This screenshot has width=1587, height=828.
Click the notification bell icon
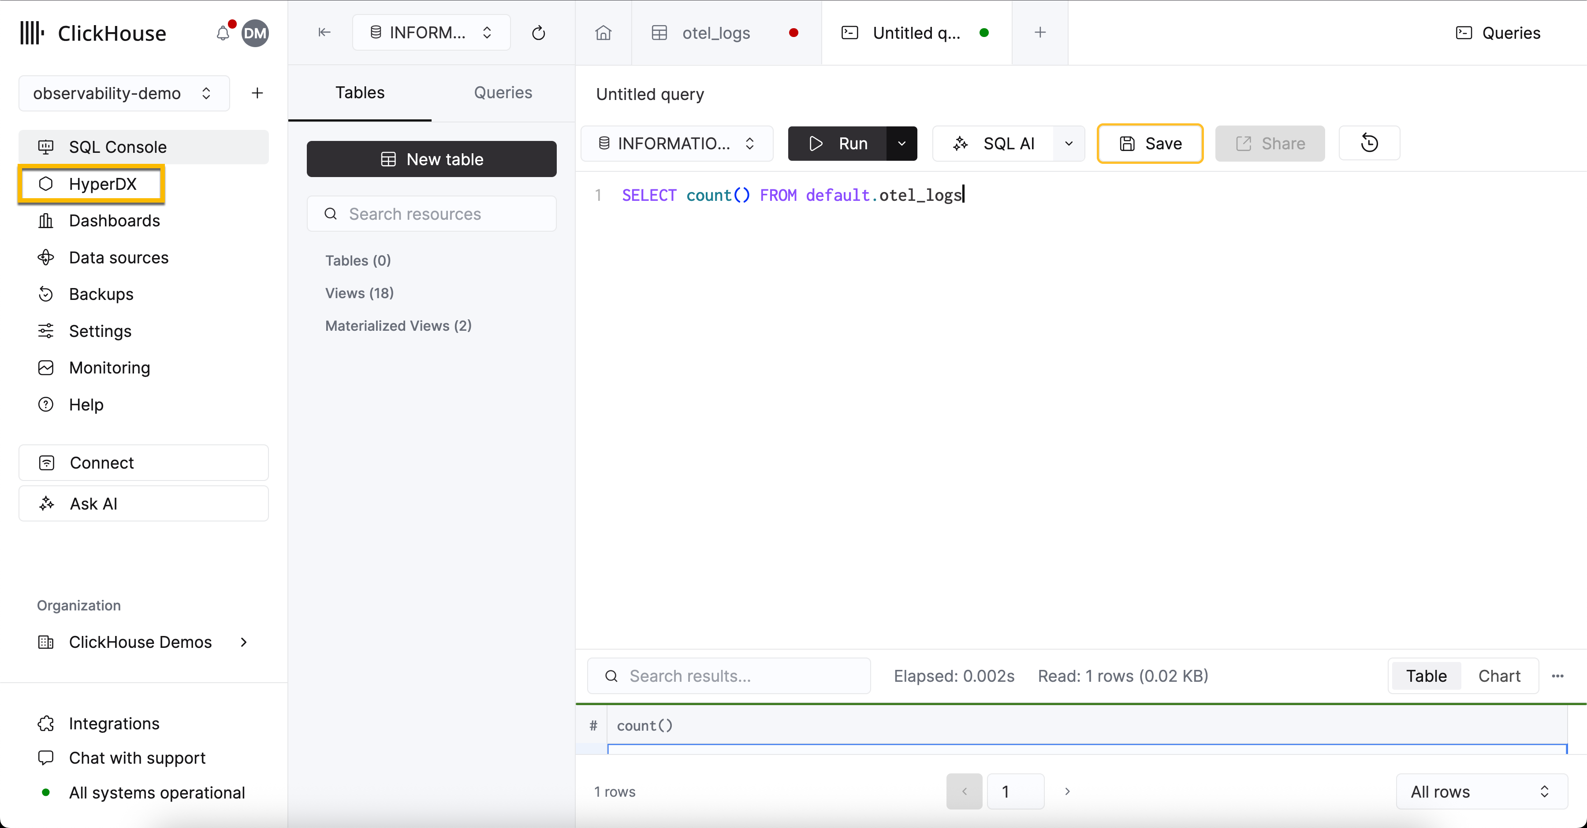tap(223, 33)
